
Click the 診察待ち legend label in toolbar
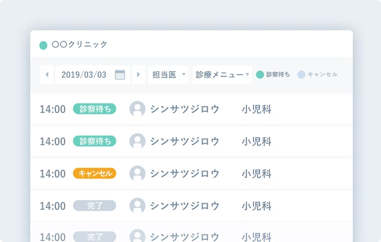click(x=278, y=74)
